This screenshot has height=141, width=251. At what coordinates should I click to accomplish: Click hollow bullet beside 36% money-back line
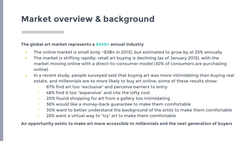[x=39, y=104]
